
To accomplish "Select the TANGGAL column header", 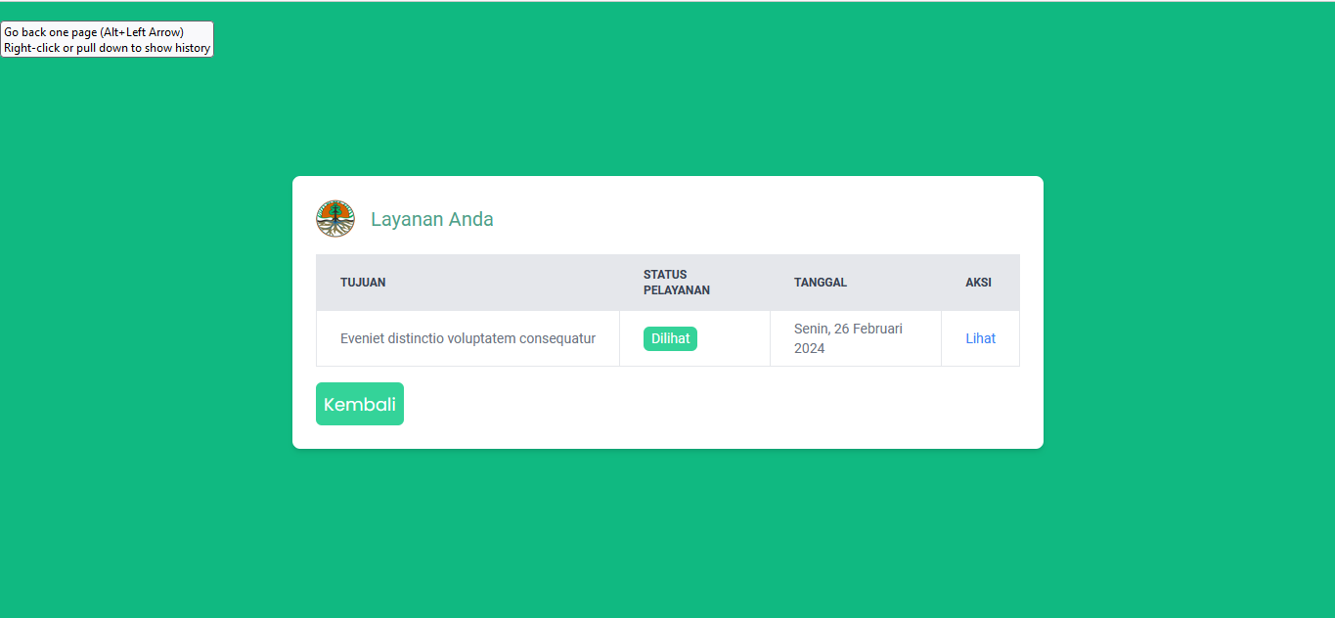I will pyautogui.click(x=820, y=283).
